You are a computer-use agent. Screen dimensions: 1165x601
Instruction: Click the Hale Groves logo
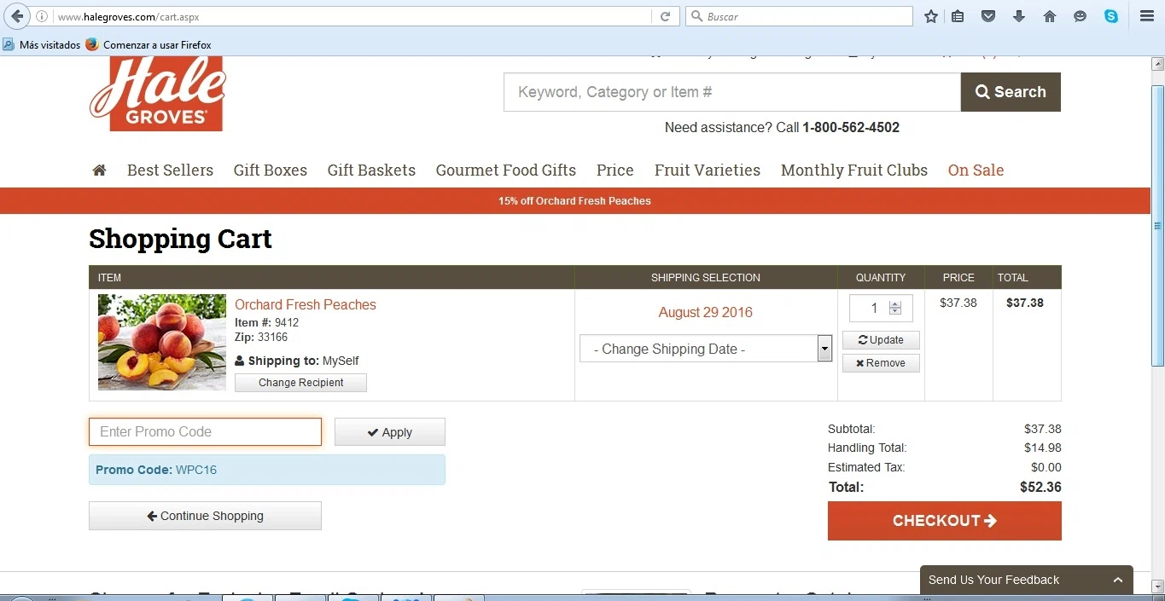[x=158, y=94]
